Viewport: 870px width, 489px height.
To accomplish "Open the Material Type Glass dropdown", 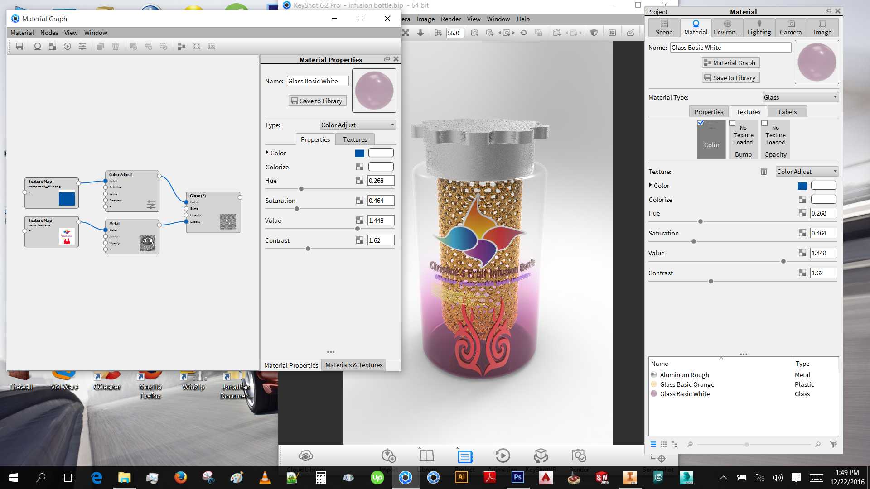I will [x=801, y=97].
